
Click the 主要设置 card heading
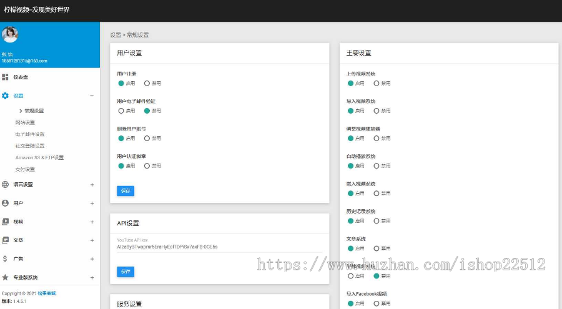point(359,53)
